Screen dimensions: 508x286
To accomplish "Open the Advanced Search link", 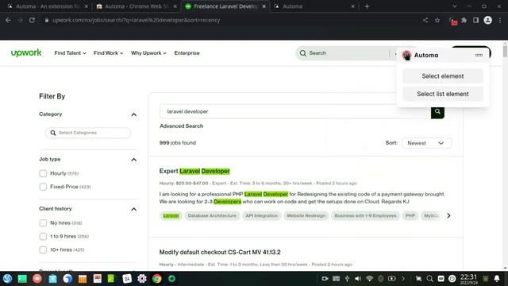I will 182,126.
